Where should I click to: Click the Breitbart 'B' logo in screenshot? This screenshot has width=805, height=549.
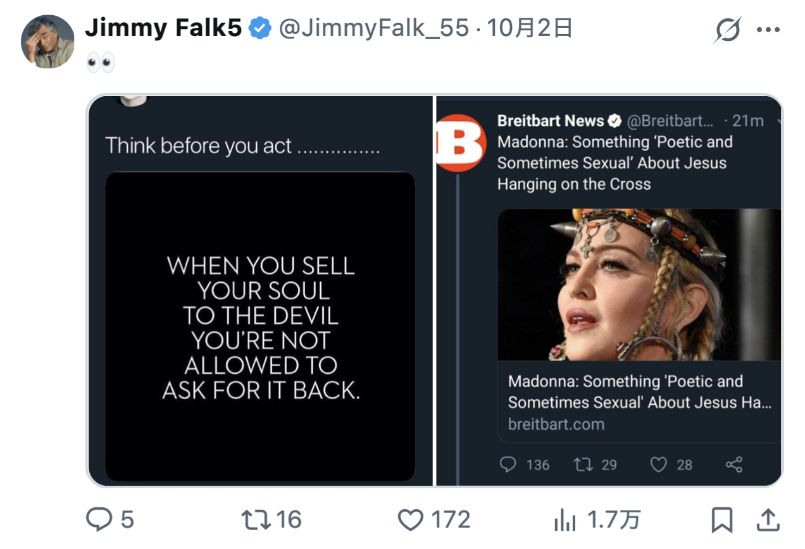coord(460,143)
